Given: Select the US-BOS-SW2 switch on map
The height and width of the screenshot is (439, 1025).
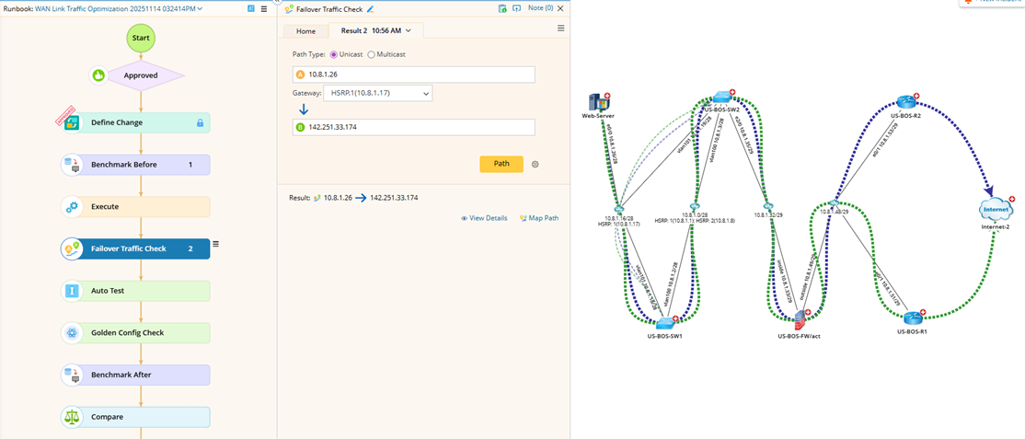Looking at the screenshot, I should pyautogui.click(x=723, y=98).
